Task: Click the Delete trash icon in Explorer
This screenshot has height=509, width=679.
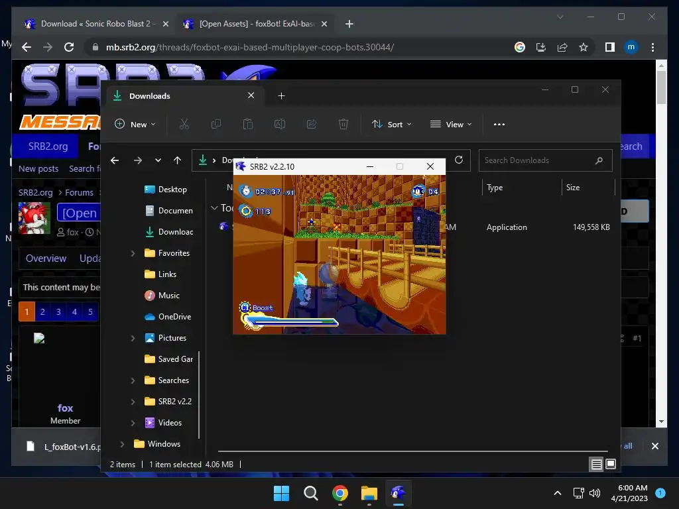Action: [x=343, y=124]
